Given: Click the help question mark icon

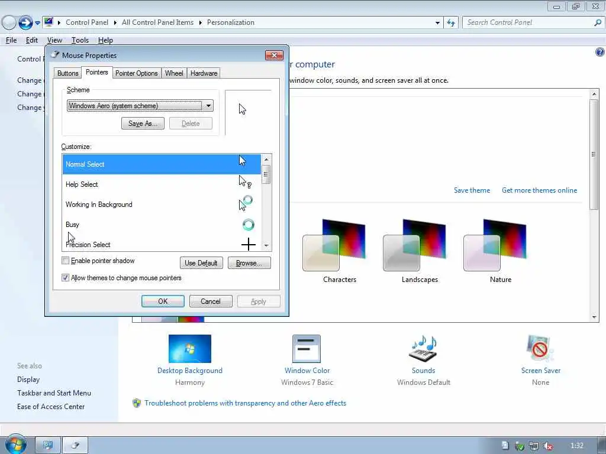Looking at the screenshot, I should [599, 52].
